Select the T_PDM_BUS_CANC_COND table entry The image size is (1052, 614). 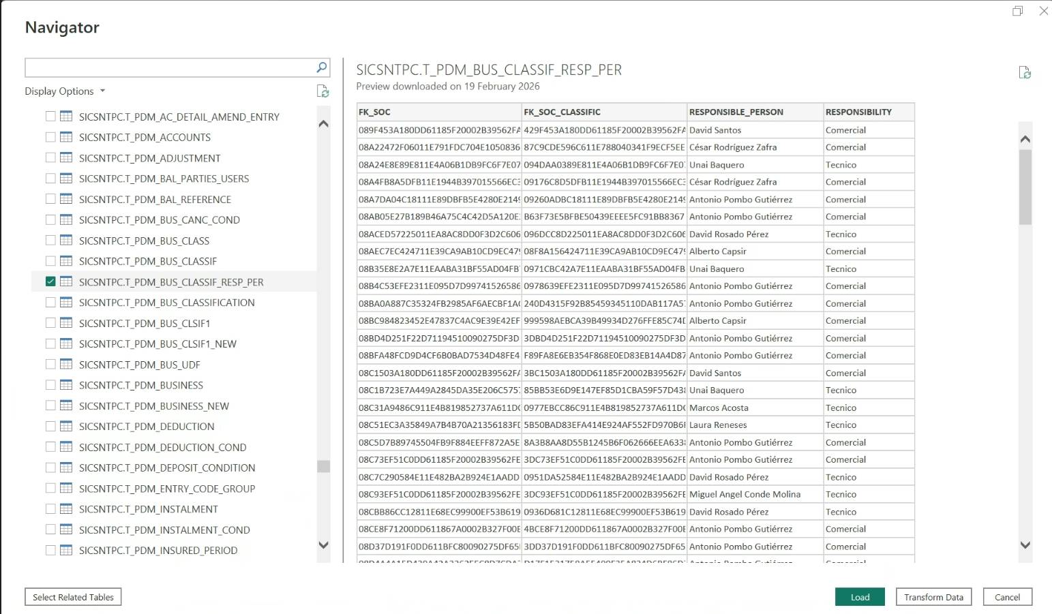pos(159,220)
